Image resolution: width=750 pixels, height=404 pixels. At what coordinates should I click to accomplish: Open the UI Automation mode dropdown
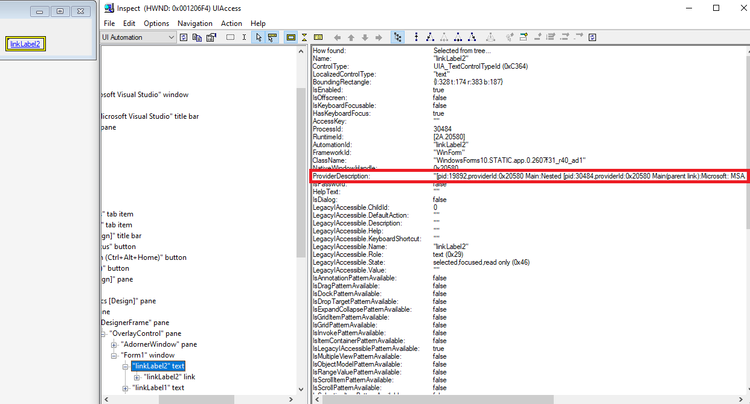pyautogui.click(x=138, y=37)
